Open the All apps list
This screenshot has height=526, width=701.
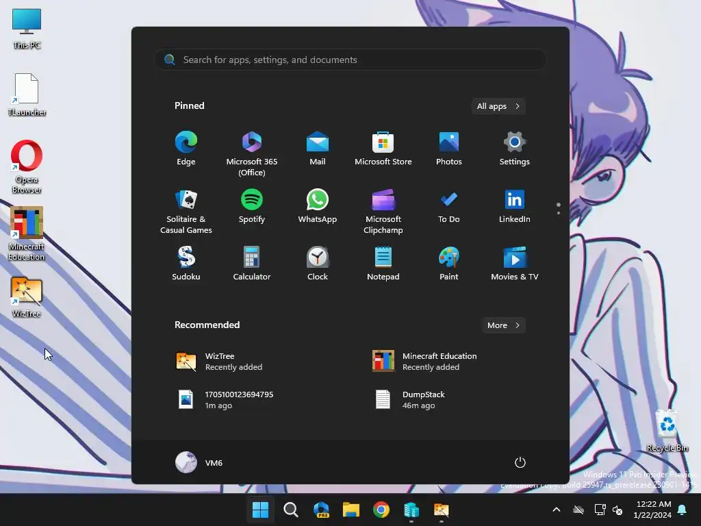click(x=498, y=106)
